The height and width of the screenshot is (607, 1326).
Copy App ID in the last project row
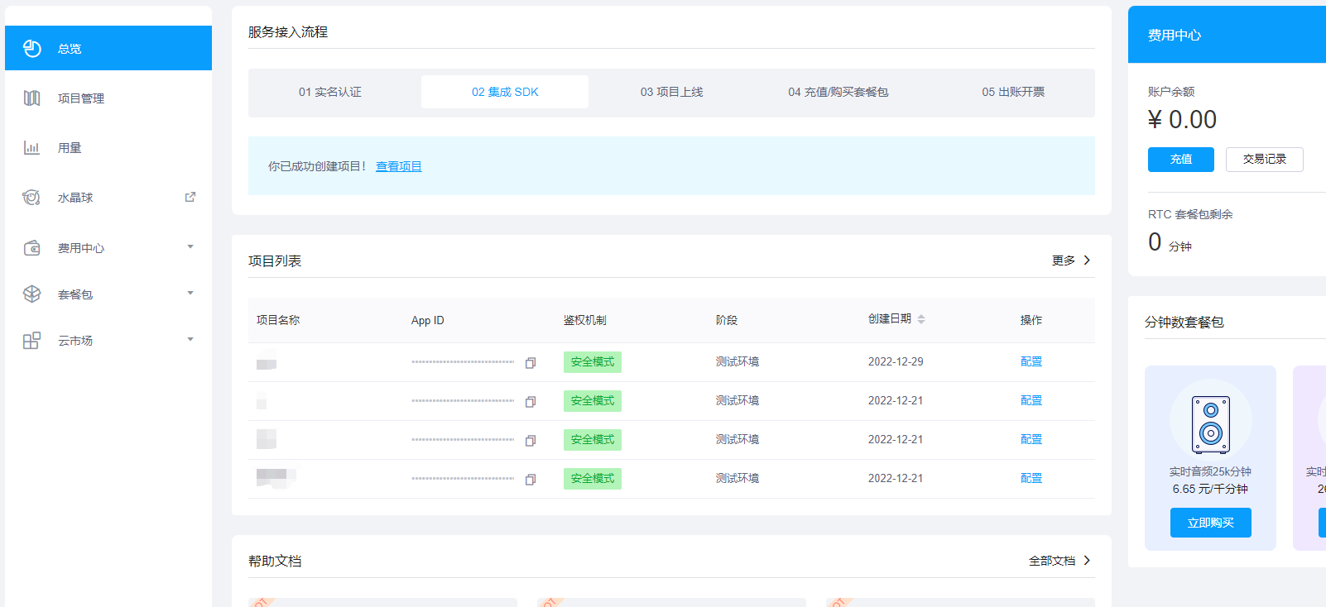pyautogui.click(x=531, y=479)
